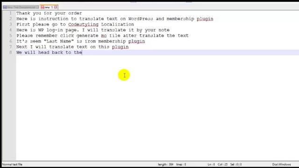Click the word 'membership' on line 6
Viewport: 299px width, 168px height.
click(112, 42)
